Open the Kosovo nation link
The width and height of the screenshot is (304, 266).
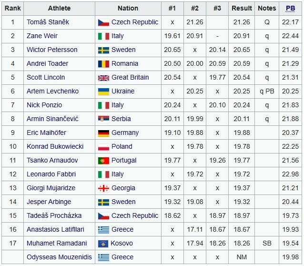[122, 244]
